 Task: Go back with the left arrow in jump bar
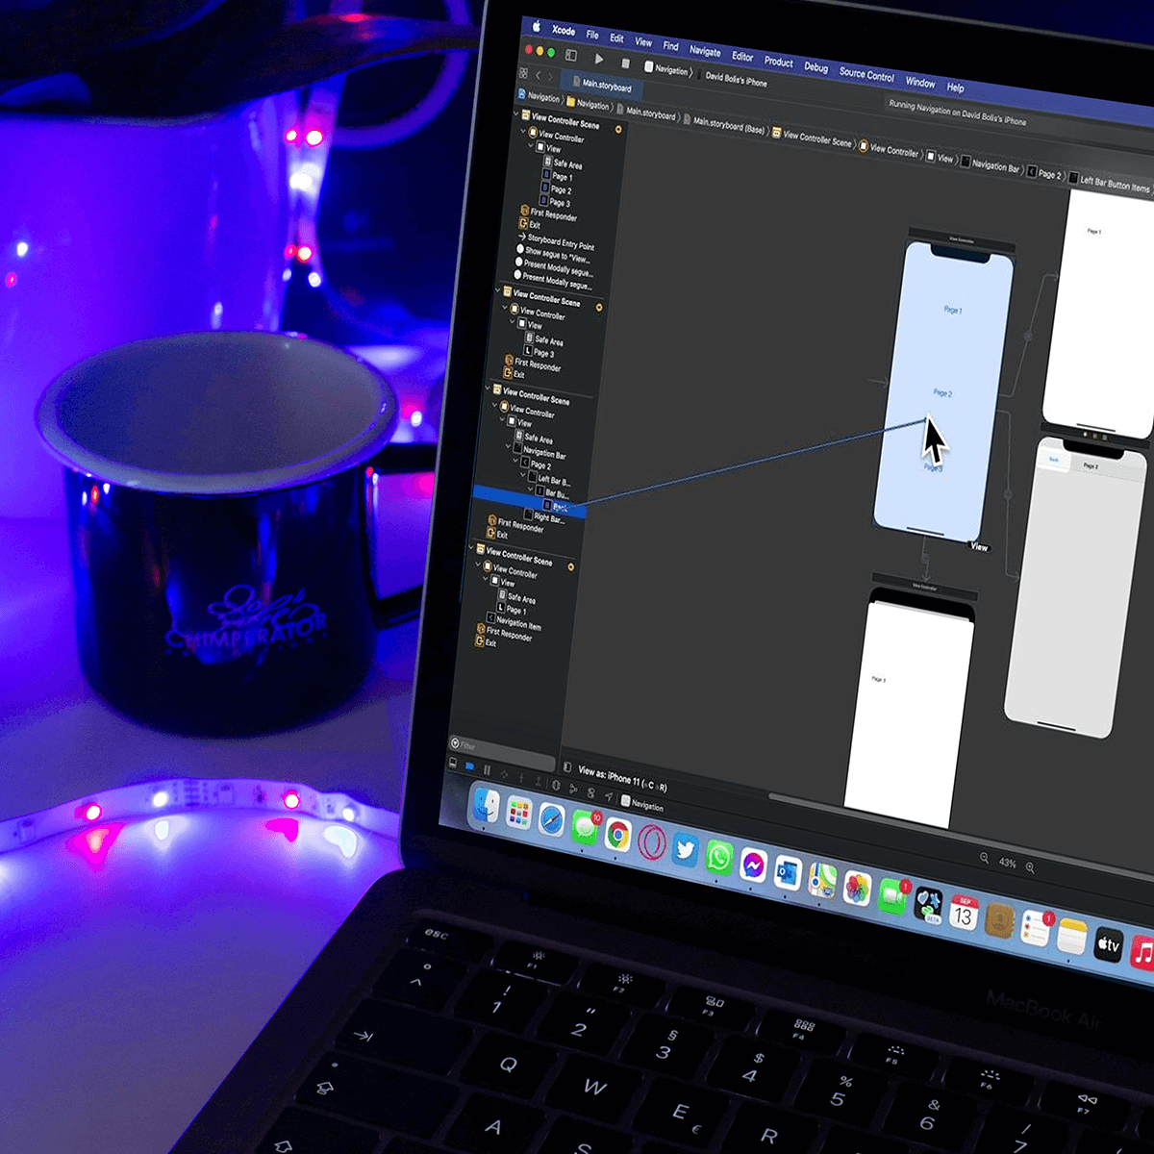[537, 74]
